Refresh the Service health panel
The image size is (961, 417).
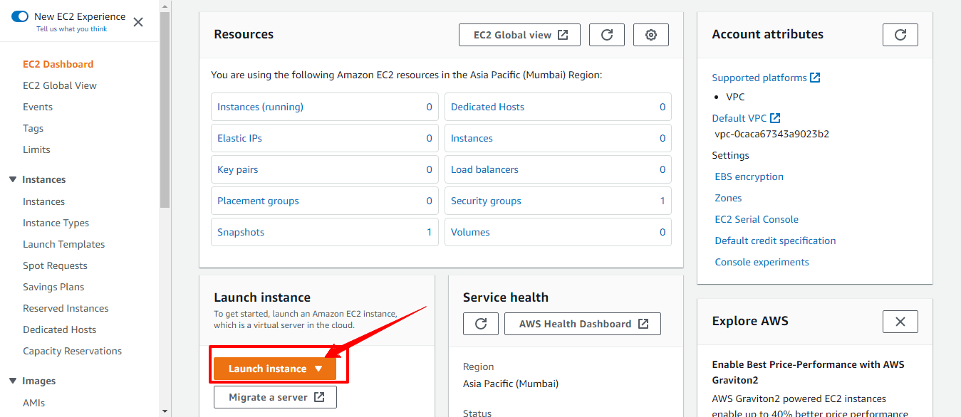coord(481,324)
